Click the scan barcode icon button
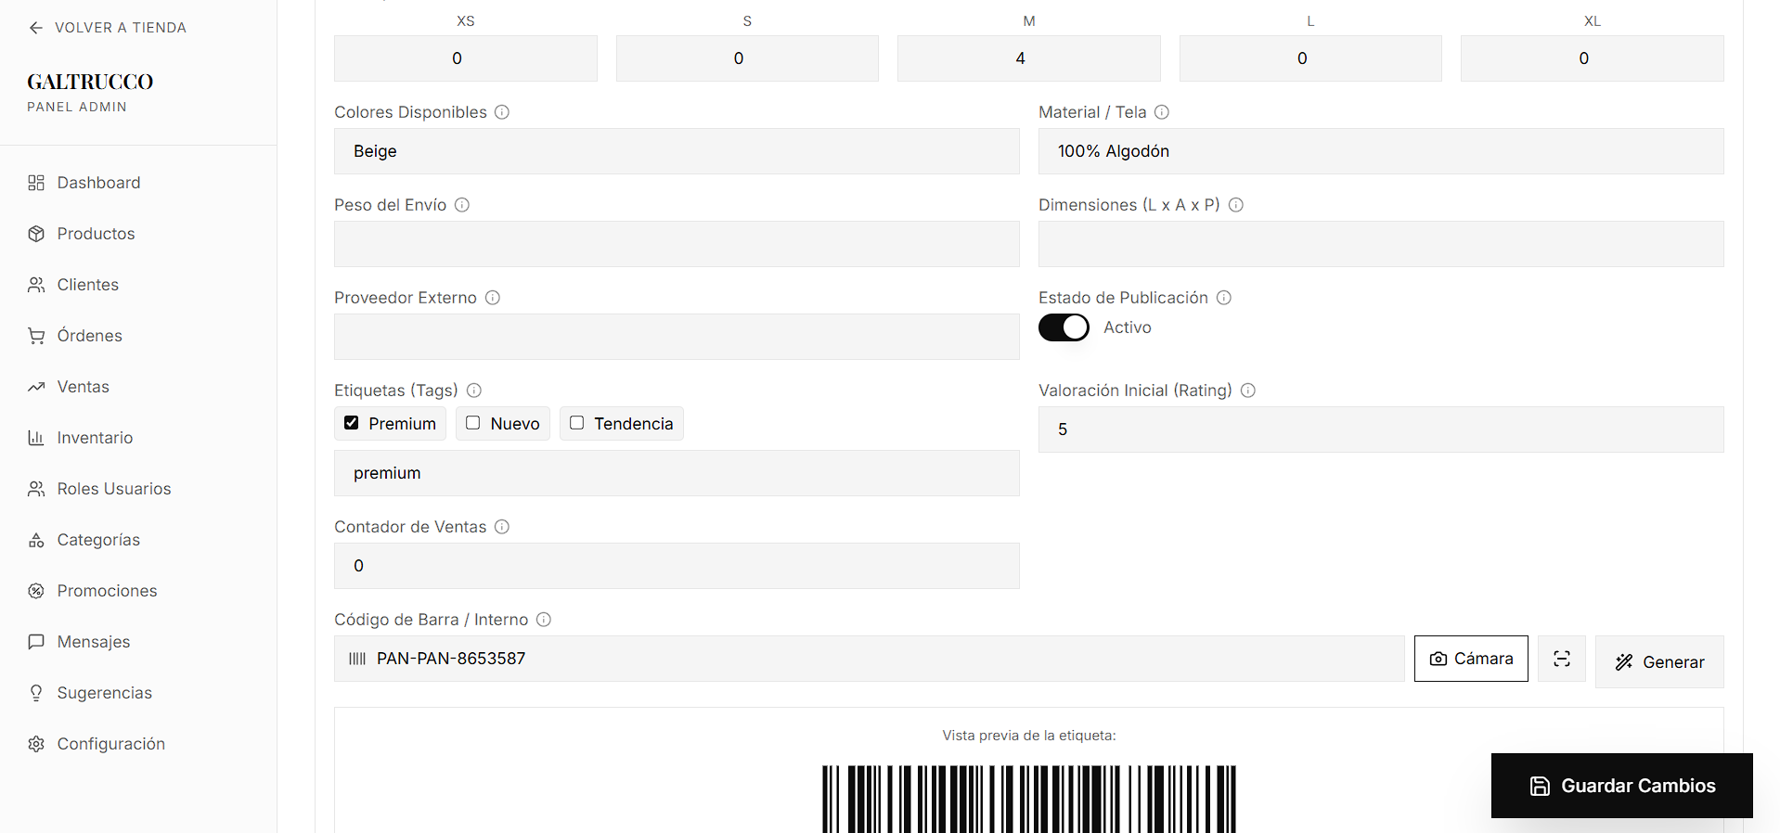The height and width of the screenshot is (833, 1780). [x=1561, y=659]
